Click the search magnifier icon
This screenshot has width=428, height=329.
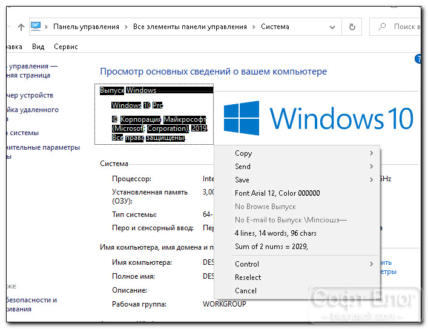(x=382, y=27)
